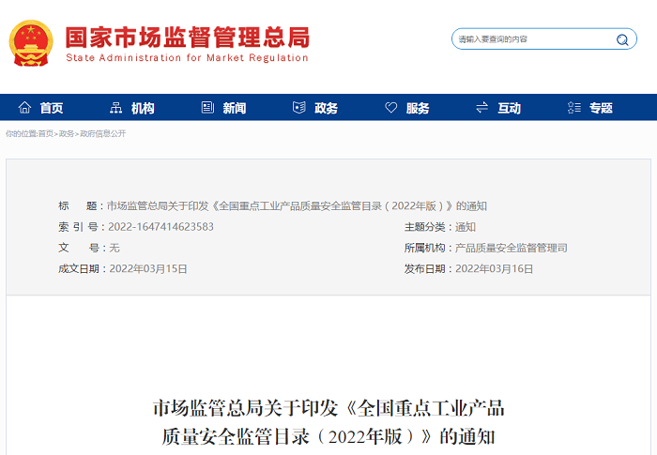Click the 国家市场监督管理总局 site title

coord(187,38)
